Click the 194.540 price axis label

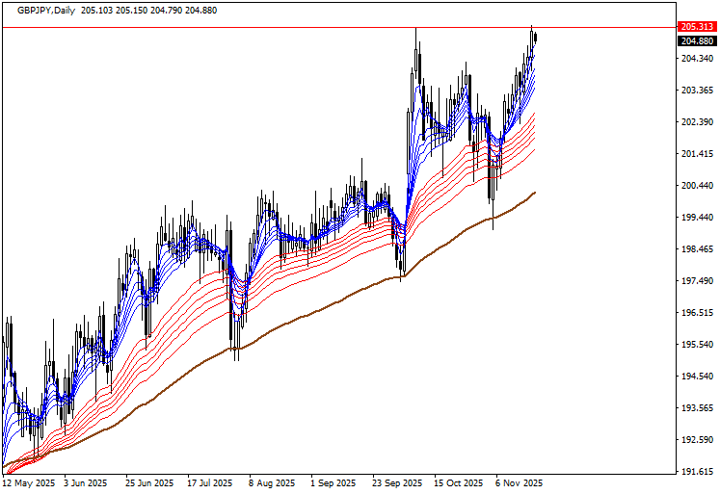(696, 377)
